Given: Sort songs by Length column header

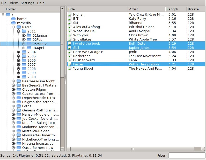Looking at the screenshot, I should pos(176,9).
